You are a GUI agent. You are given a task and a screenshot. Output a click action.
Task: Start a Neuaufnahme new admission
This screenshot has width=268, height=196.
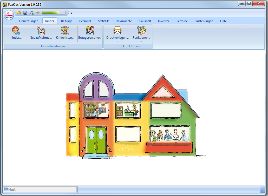point(41,30)
